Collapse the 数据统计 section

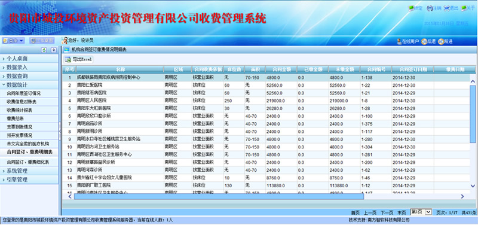(29, 84)
